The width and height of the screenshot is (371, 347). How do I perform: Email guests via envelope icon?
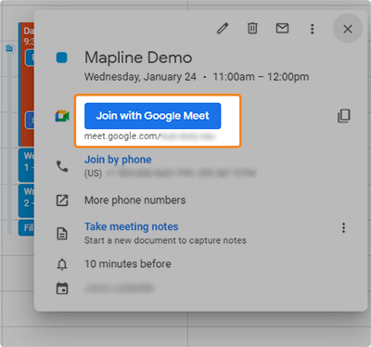(282, 29)
